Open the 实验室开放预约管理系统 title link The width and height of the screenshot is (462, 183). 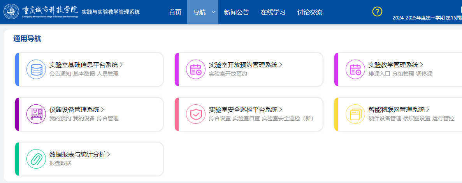[x=243, y=65]
